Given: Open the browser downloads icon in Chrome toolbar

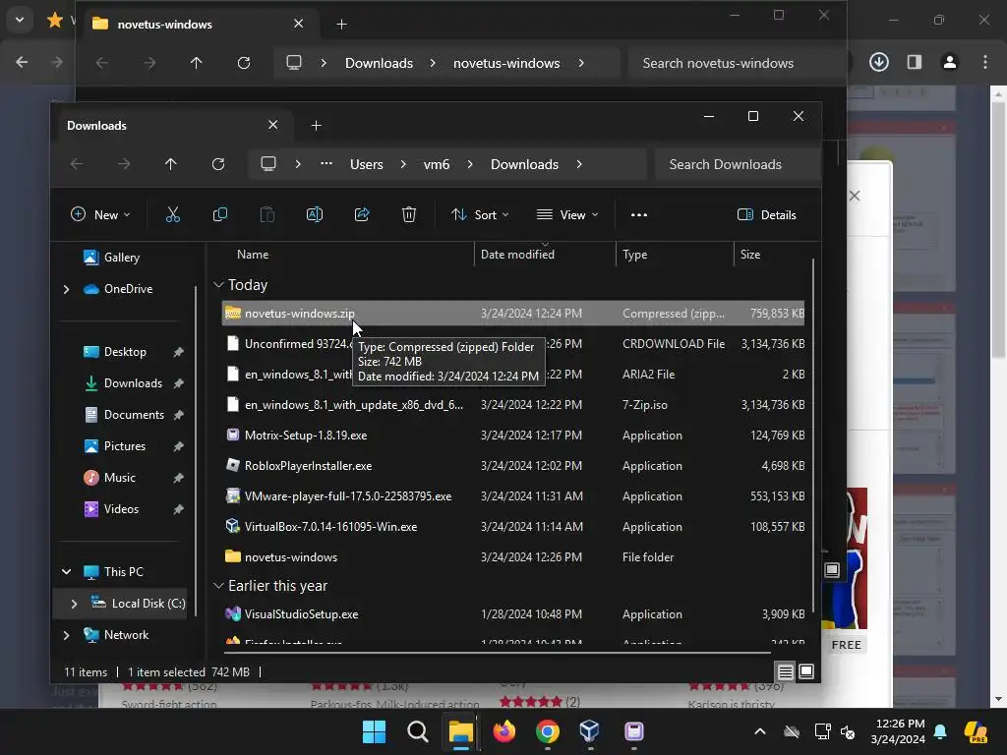Looking at the screenshot, I should pos(878,62).
